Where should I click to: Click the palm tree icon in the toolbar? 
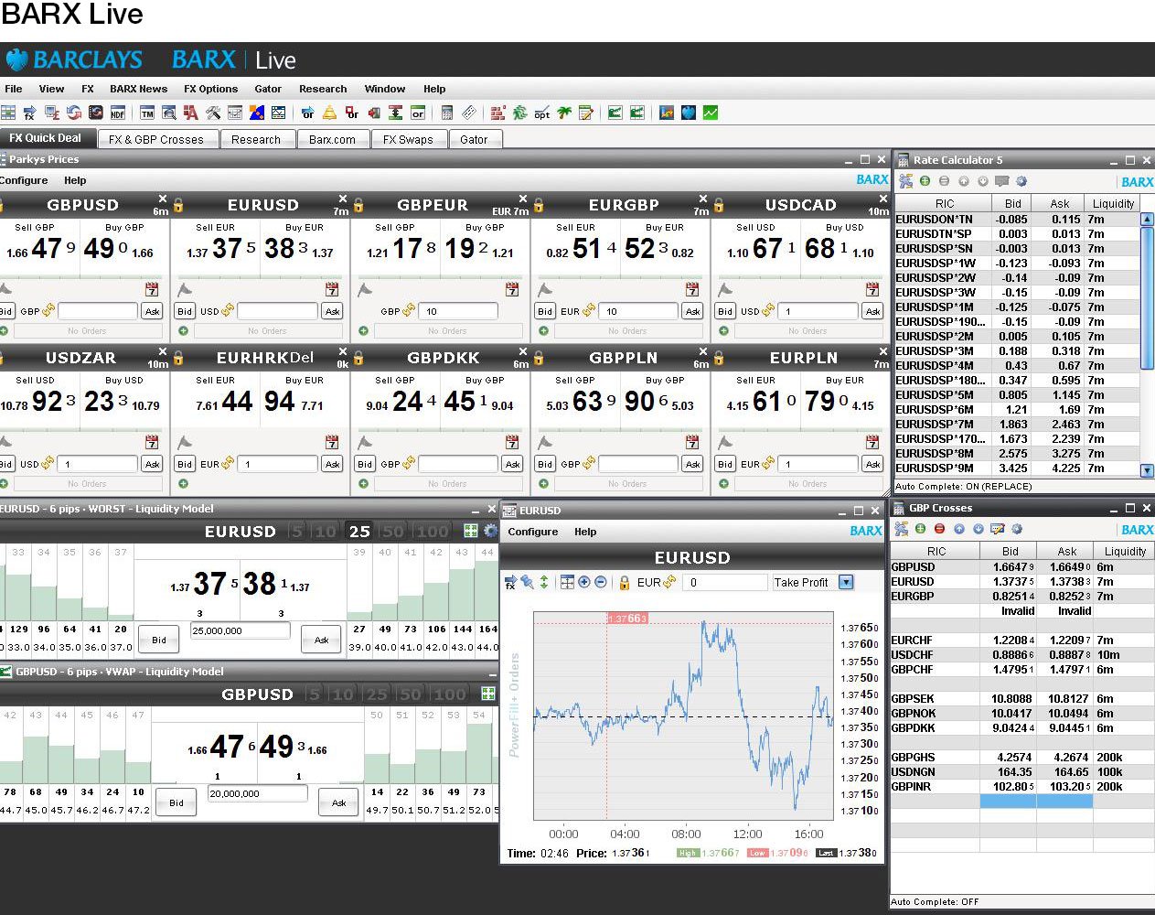pos(564,113)
